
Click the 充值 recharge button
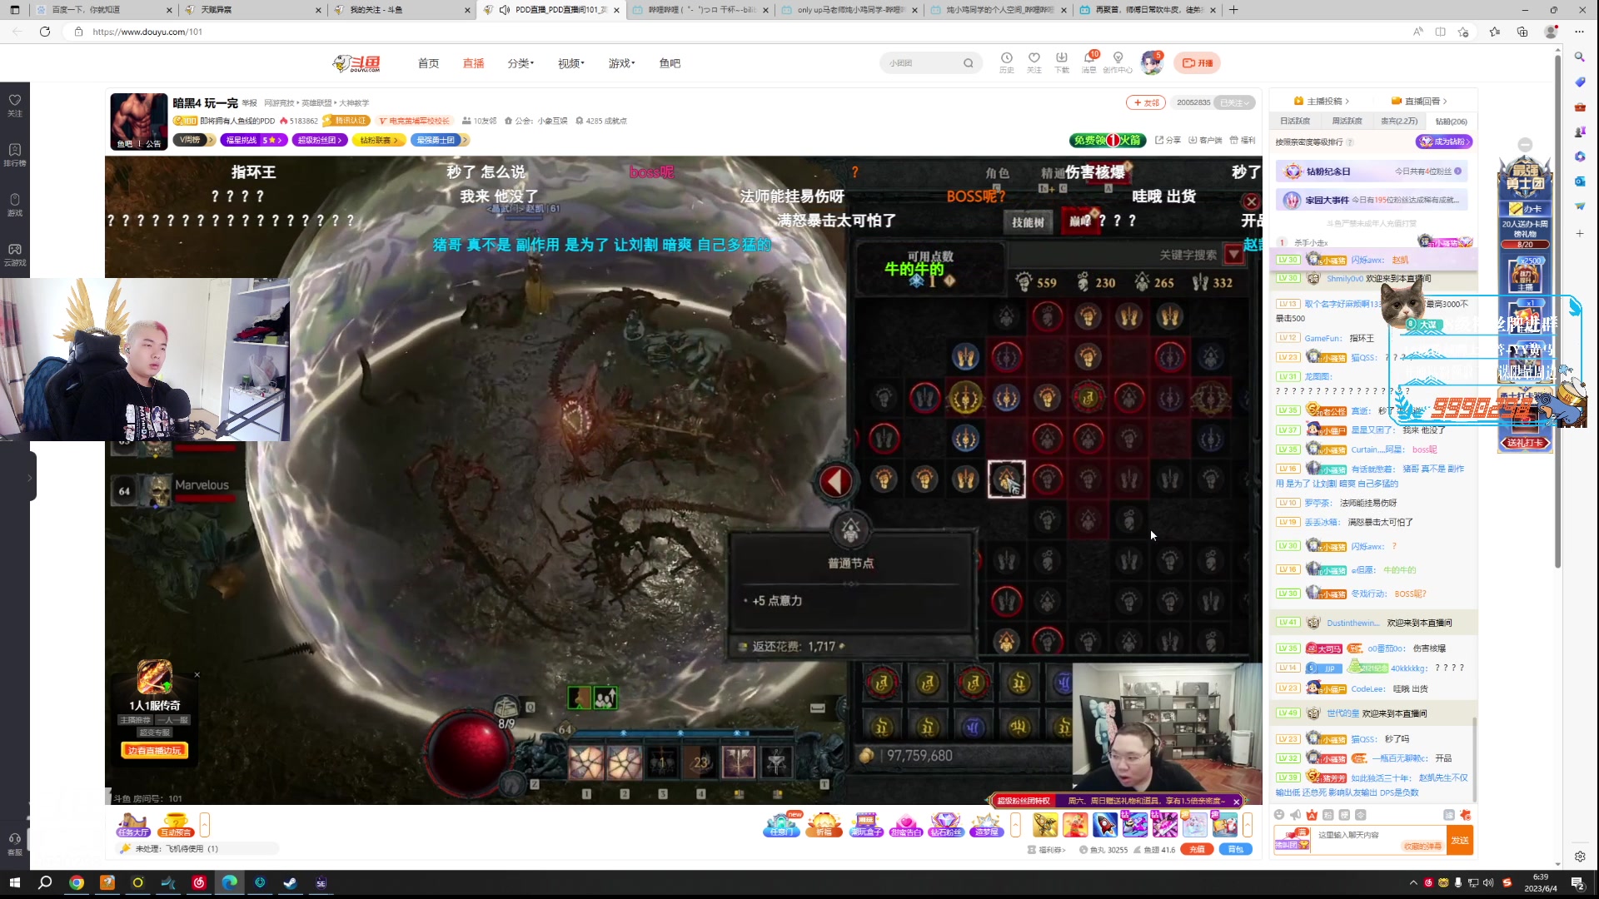click(1197, 850)
